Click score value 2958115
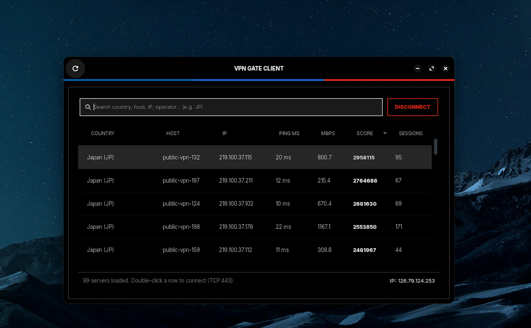This screenshot has width=531, height=328. pyautogui.click(x=364, y=158)
